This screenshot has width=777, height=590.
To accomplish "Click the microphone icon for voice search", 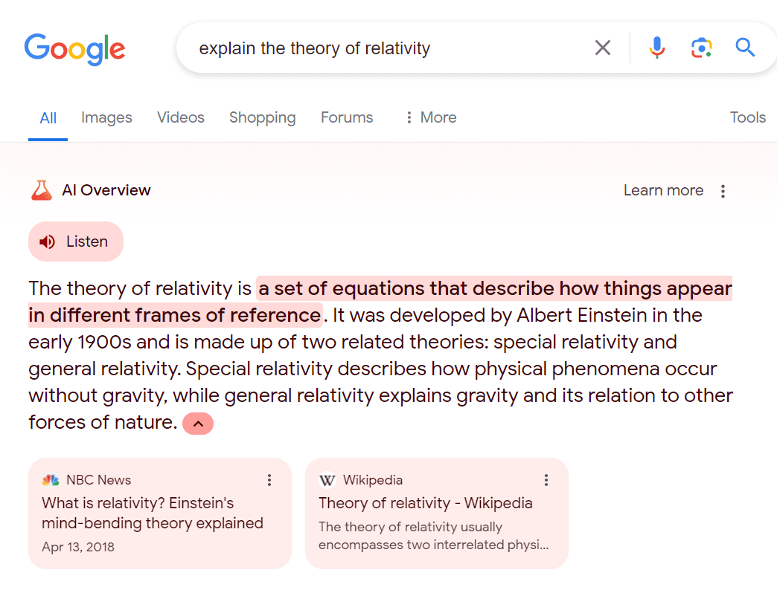I will coord(657,48).
